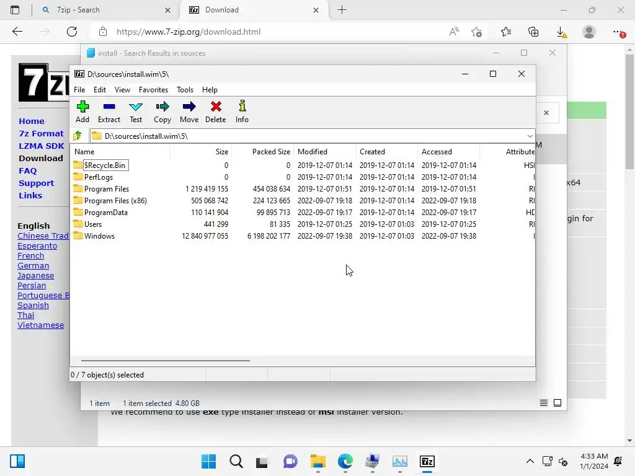The image size is (635, 476).
Task: Switch to 7-Zip on the taskbar
Action: [427, 461]
